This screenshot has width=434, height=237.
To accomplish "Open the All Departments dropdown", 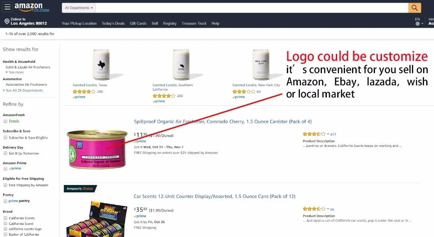I will pyautogui.click(x=79, y=8).
